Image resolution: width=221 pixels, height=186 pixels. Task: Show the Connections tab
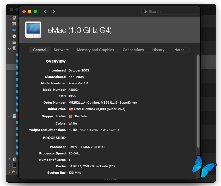133,50
